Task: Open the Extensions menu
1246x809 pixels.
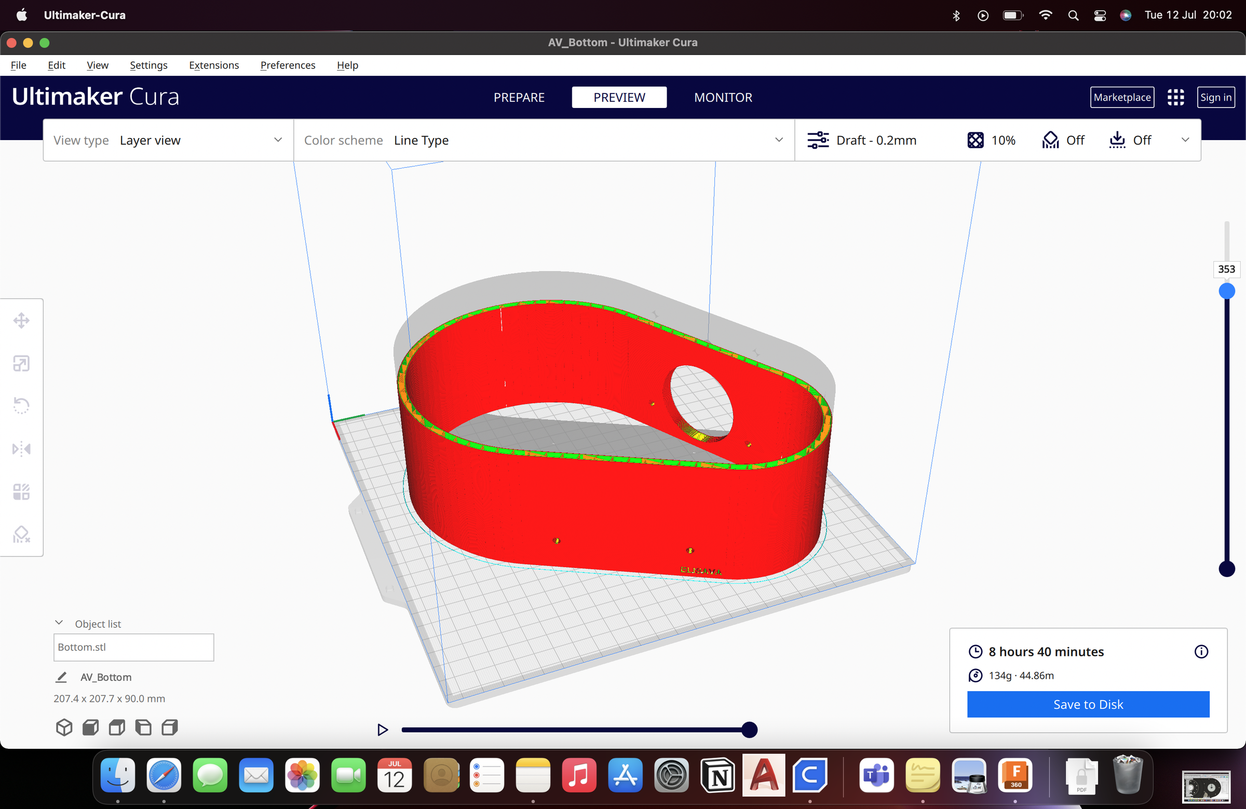Action: coord(213,65)
